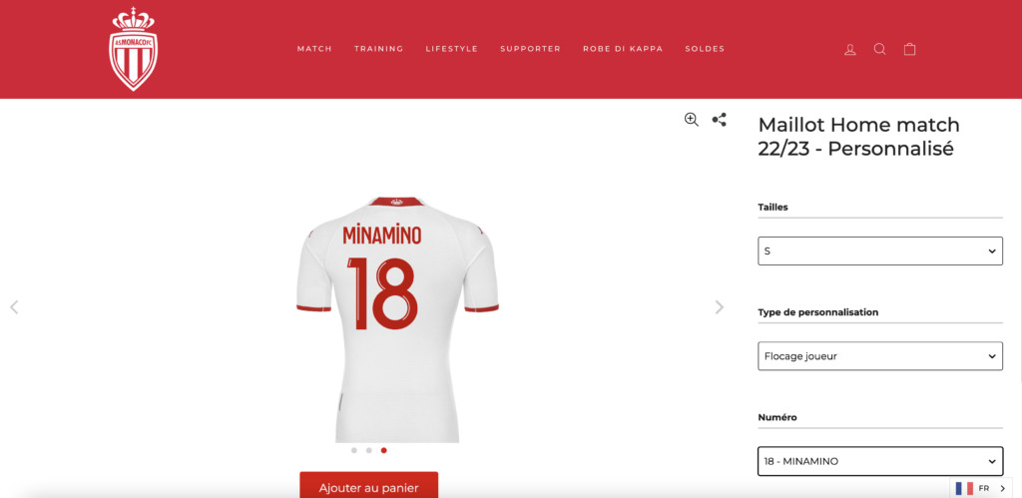Image resolution: width=1022 pixels, height=498 pixels.
Task: Go to the SOLDES link
Action: pyautogui.click(x=705, y=49)
